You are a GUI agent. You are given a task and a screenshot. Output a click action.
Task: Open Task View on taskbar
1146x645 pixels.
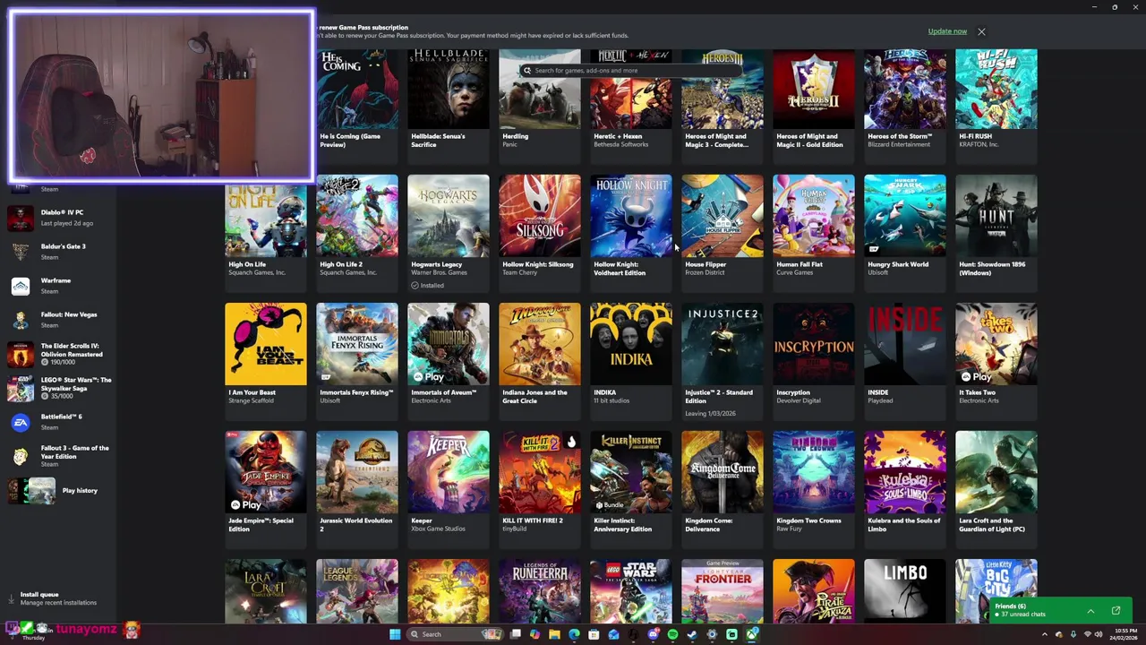point(515,634)
